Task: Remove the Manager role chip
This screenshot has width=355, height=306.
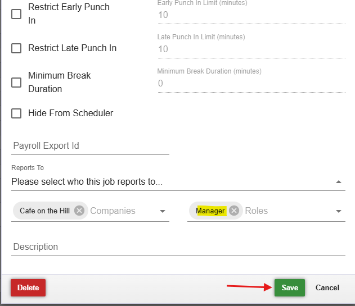Action: click(x=234, y=211)
